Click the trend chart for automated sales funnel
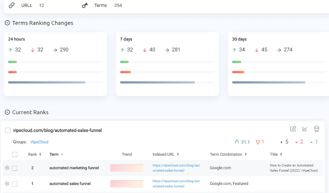The image size is (329, 193). 127,184
